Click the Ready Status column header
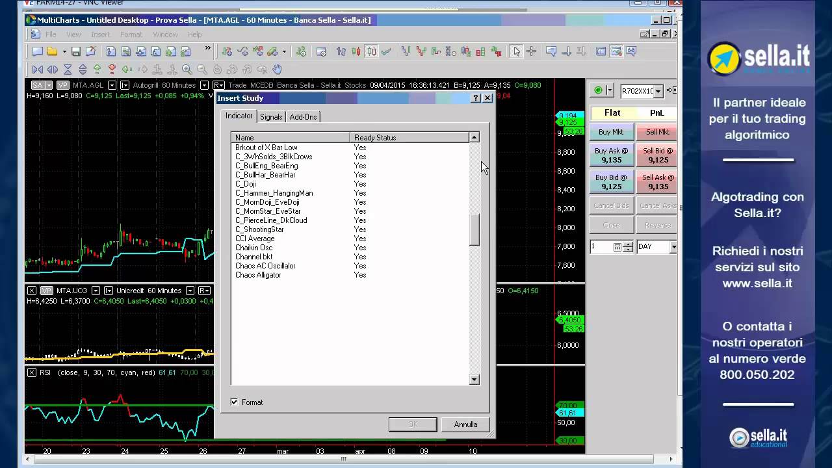This screenshot has width=832, height=468. click(409, 138)
